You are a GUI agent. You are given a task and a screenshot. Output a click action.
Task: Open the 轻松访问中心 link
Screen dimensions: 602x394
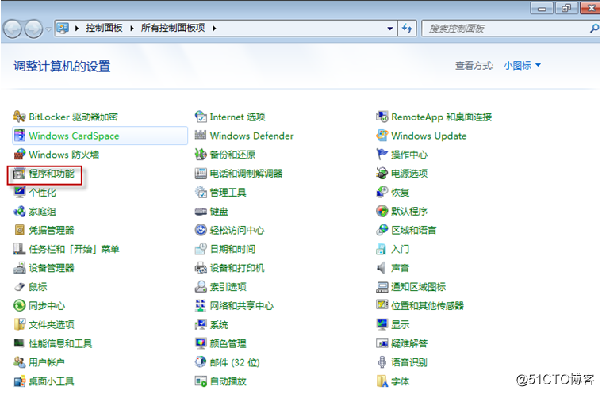(237, 230)
